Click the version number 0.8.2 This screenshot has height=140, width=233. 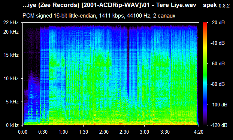[x=224, y=6]
